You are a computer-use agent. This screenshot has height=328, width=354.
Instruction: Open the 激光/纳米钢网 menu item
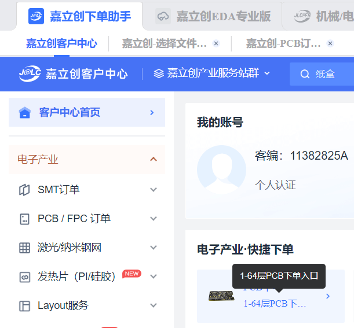[87, 248]
